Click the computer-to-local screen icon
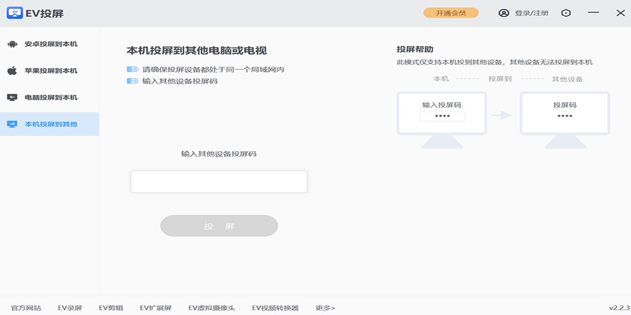Image resolution: width=631 pixels, height=315 pixels. point(12,98)
